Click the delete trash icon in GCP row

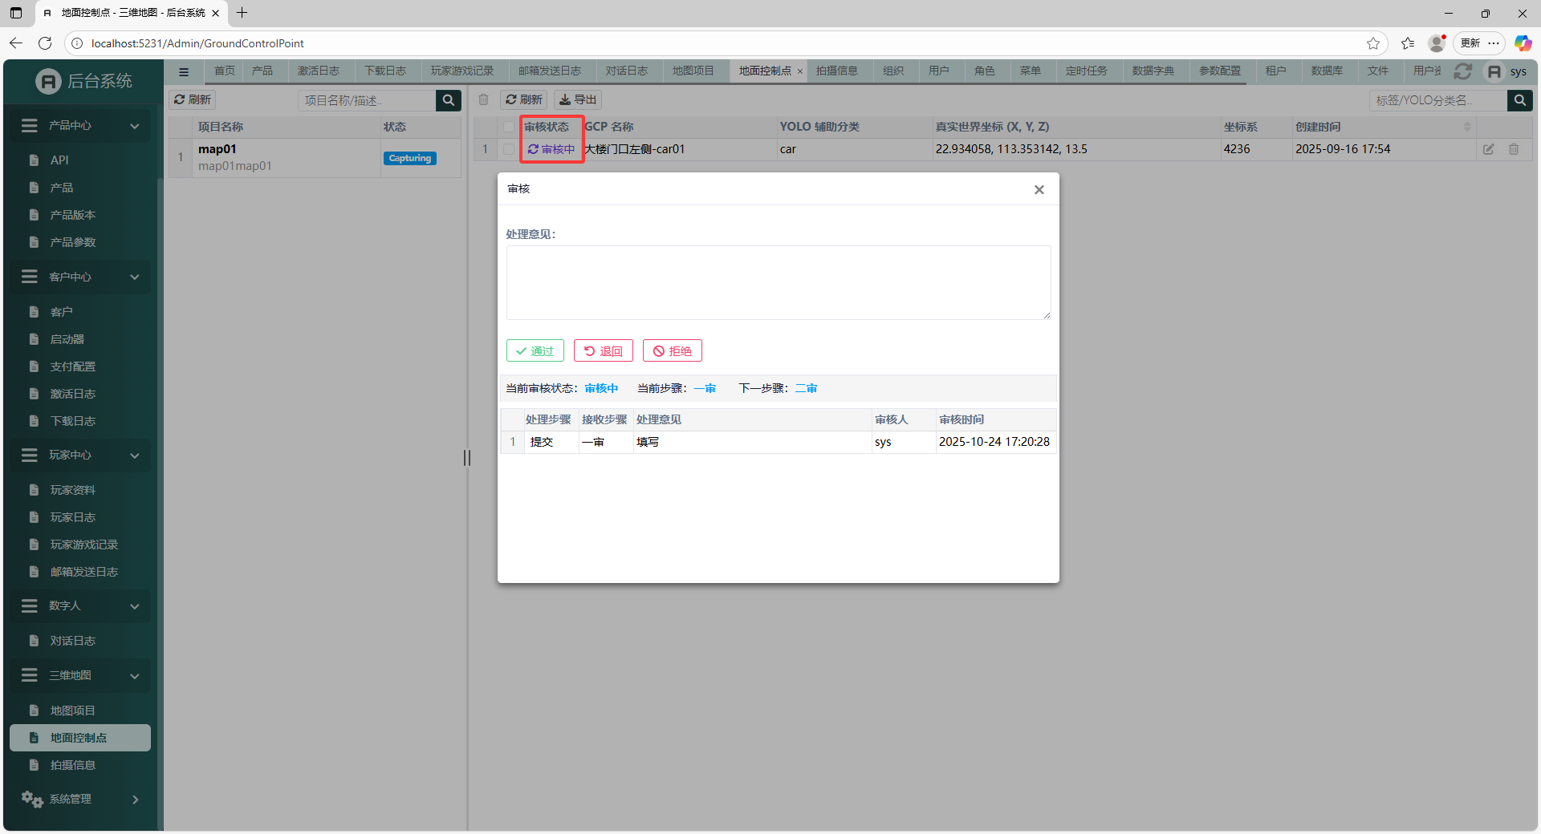(x=1514, y=149)
